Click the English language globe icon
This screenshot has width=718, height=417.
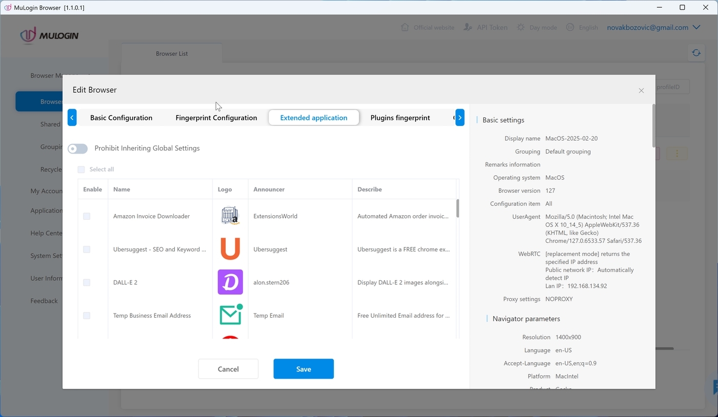coord(570,27)
